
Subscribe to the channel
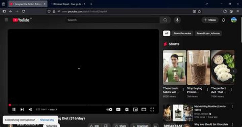click(x=51, y=126)
